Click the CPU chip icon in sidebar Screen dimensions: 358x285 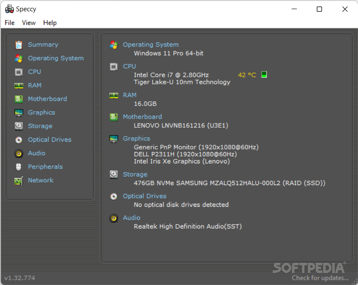tap(19, 72)
